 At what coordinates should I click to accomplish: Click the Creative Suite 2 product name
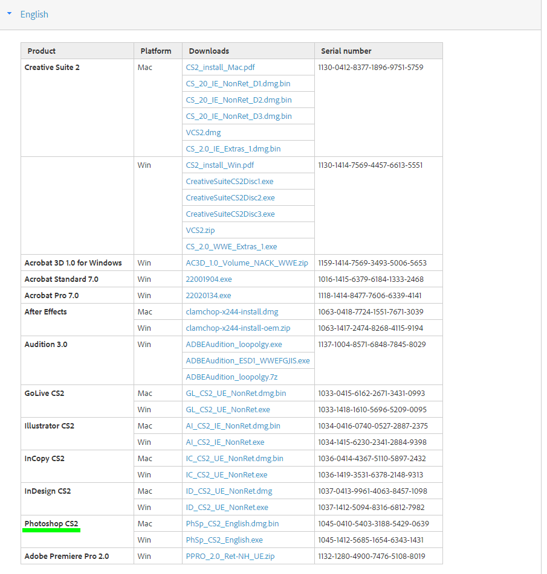(52, 68)
